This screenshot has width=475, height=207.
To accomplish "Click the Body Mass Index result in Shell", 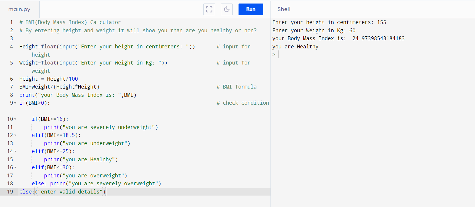I will click(338, 38).
